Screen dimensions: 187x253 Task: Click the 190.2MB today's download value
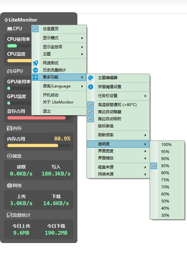[56, 233]
